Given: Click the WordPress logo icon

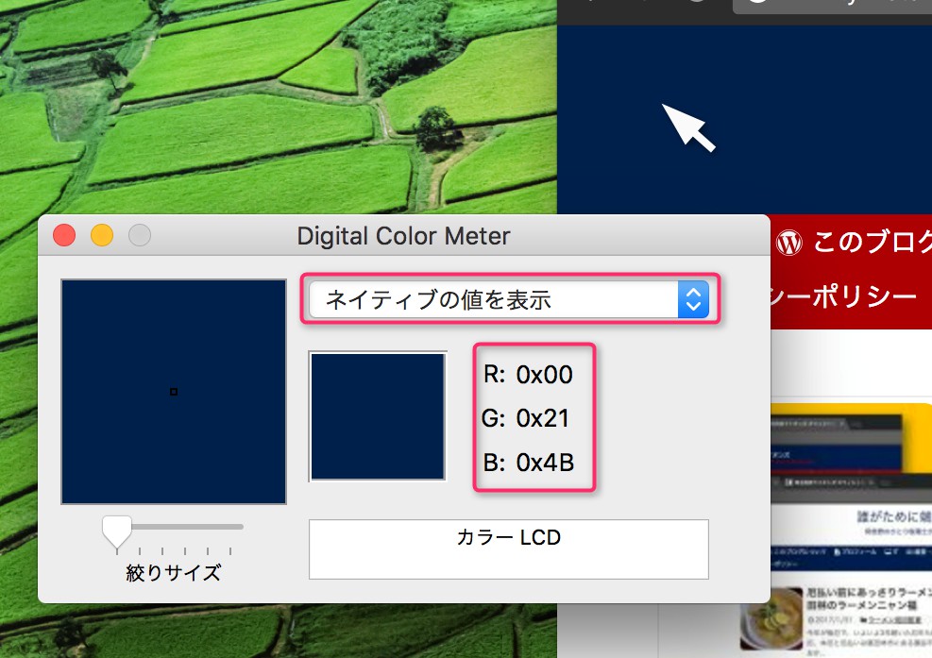Looking at the screenshot, I should click(x=788, y=243).
